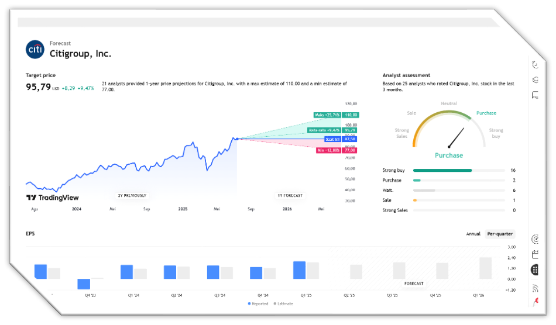Click the Strong Sales rating bar
The height and width of the screenshot is (325, 556).
[x=459, y=210]
